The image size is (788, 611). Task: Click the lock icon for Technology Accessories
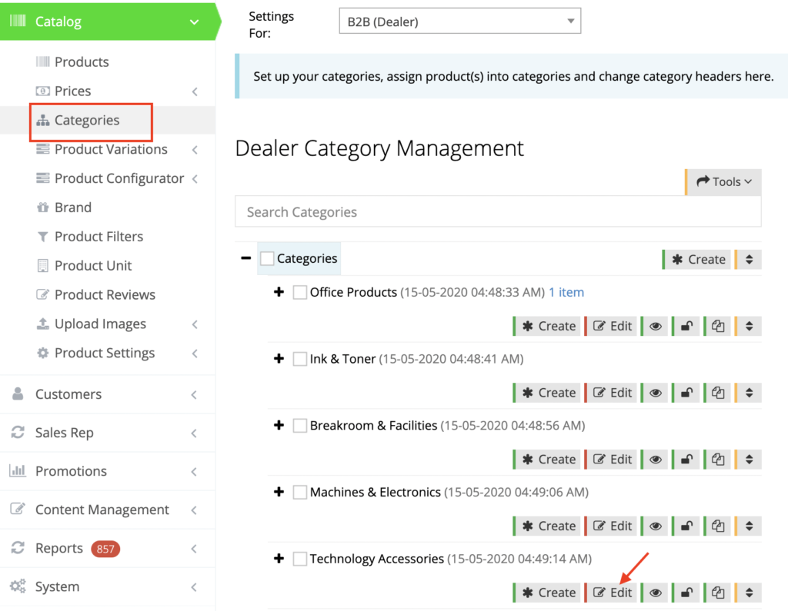click(x=686, y=593)
